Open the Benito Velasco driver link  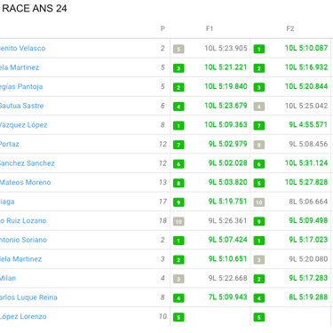(22, 48)
